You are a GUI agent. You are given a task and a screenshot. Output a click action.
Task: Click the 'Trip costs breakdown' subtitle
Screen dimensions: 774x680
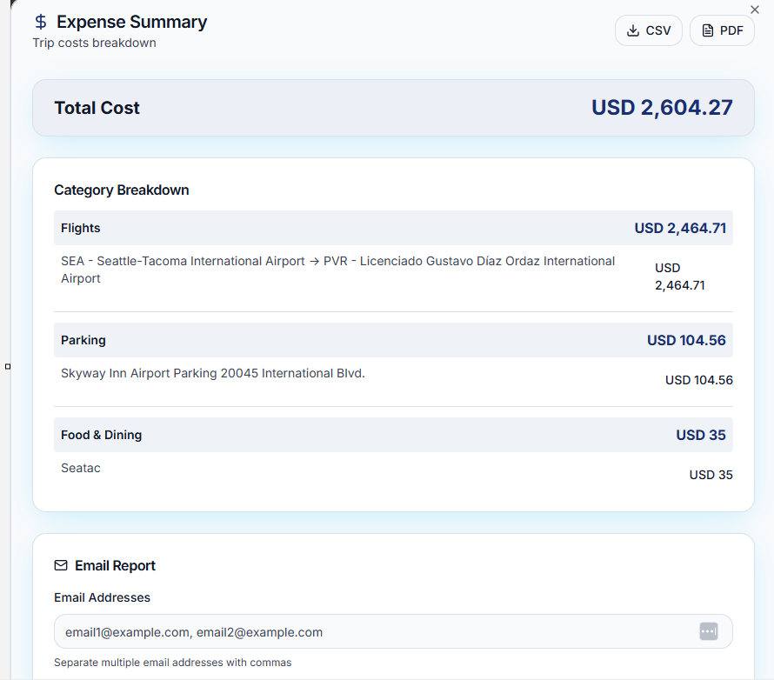point(94,43)
